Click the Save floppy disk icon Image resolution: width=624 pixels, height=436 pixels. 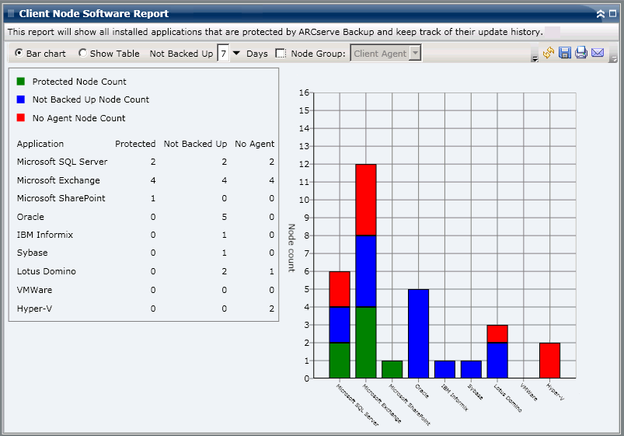point(565,53)
